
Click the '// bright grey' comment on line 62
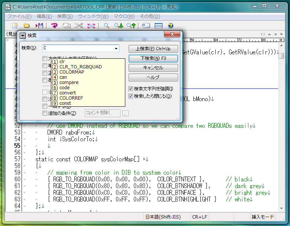[x=246, y=193]
